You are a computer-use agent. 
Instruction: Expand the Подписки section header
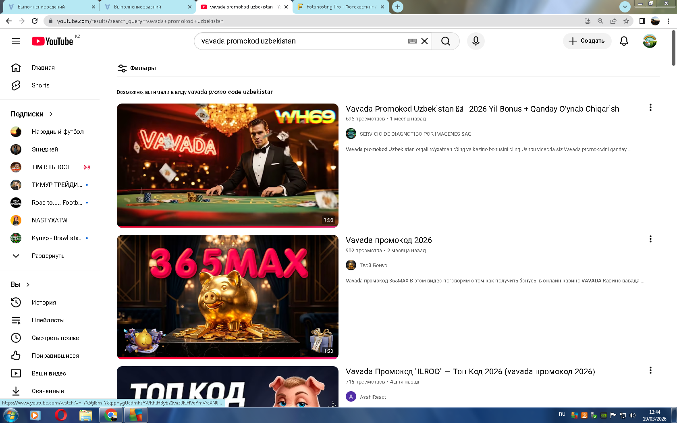[x=32, y=114]
